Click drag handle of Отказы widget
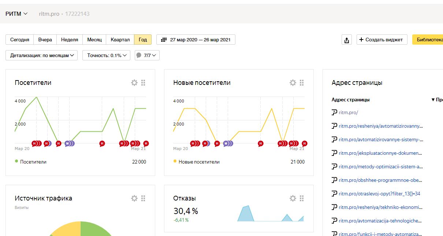This screenshot has height=236, width=443. coord(302,198)
